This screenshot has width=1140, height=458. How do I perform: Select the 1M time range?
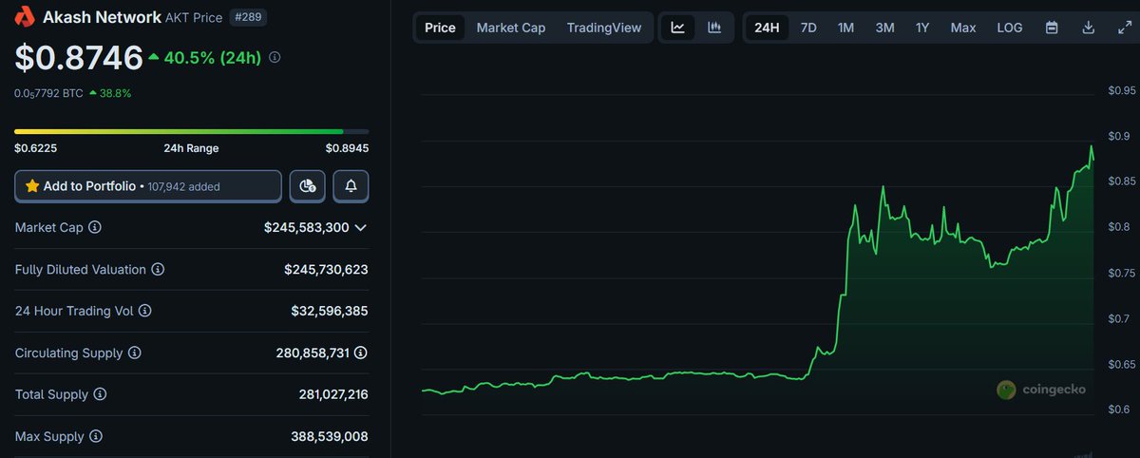click(x=845, y=28)
